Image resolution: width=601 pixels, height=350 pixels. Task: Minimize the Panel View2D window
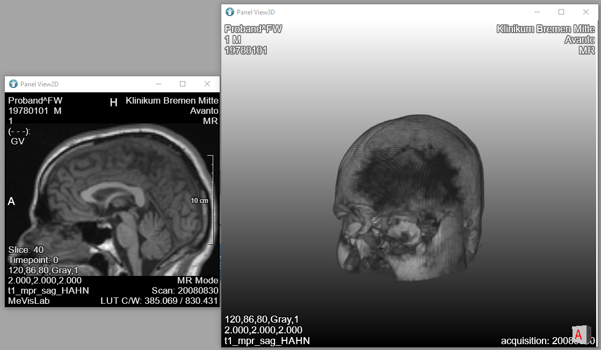pyautogui.click(x=158, y=84)
